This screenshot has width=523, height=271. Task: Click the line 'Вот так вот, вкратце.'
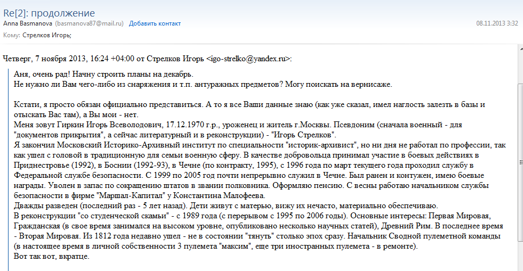(x=52, y=256)
